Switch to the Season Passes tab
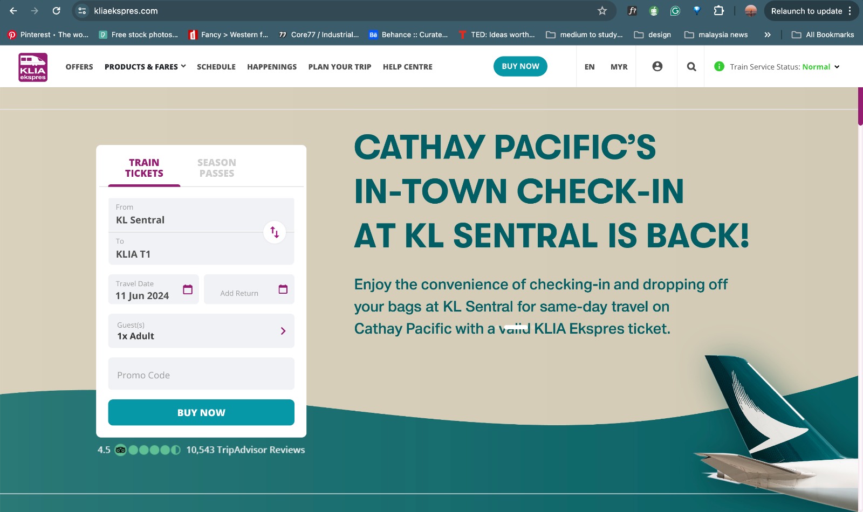The height and width of the screenshot is (512, 863). pyautogui.click(x=217, y=168)
